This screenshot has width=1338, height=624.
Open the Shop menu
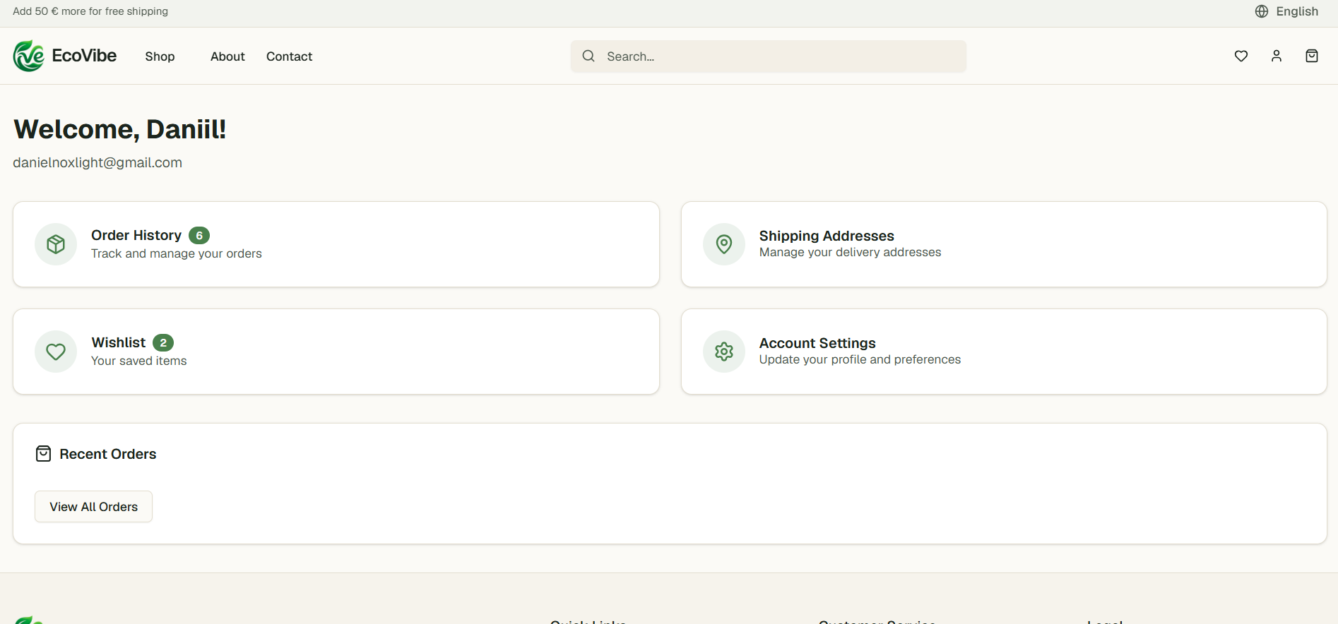click(x=160, y=56)
